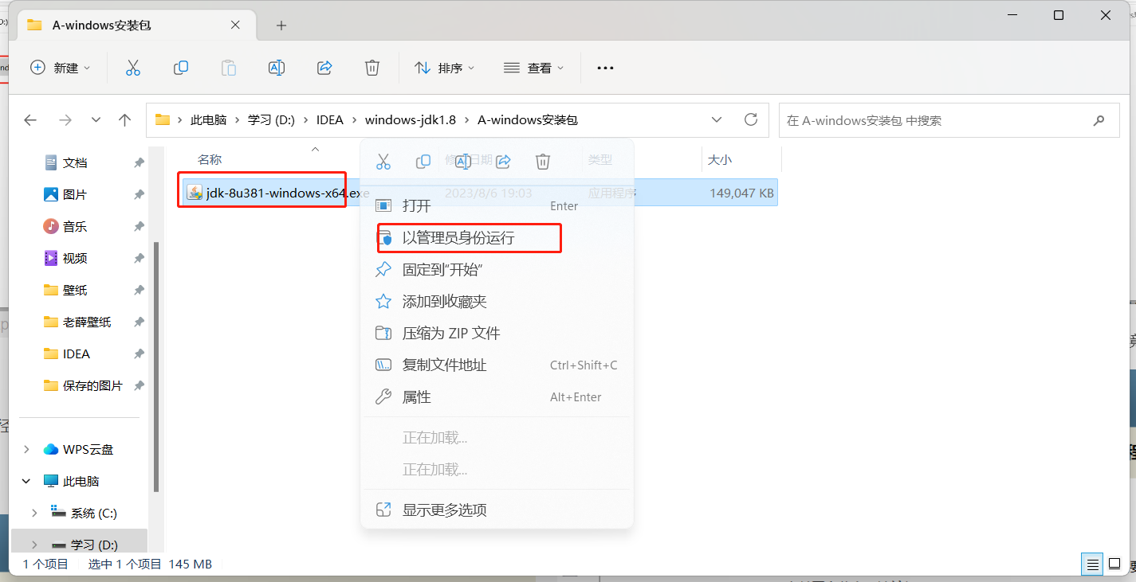Expand the WPS云盘 tree node
The height and width of the screenshot is (582, 1136).
tap(26, 450)
